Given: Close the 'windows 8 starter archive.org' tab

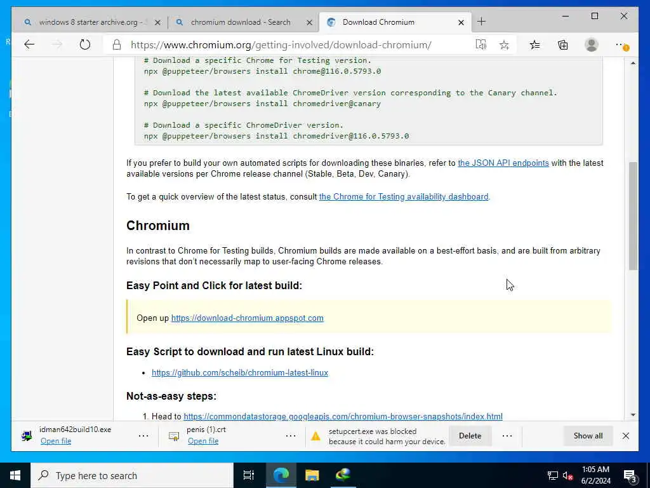Looking at the screenshot, I should coord(157,22).
